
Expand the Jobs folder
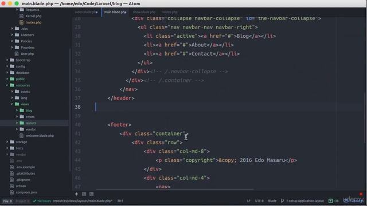click(x=12, y=29)
